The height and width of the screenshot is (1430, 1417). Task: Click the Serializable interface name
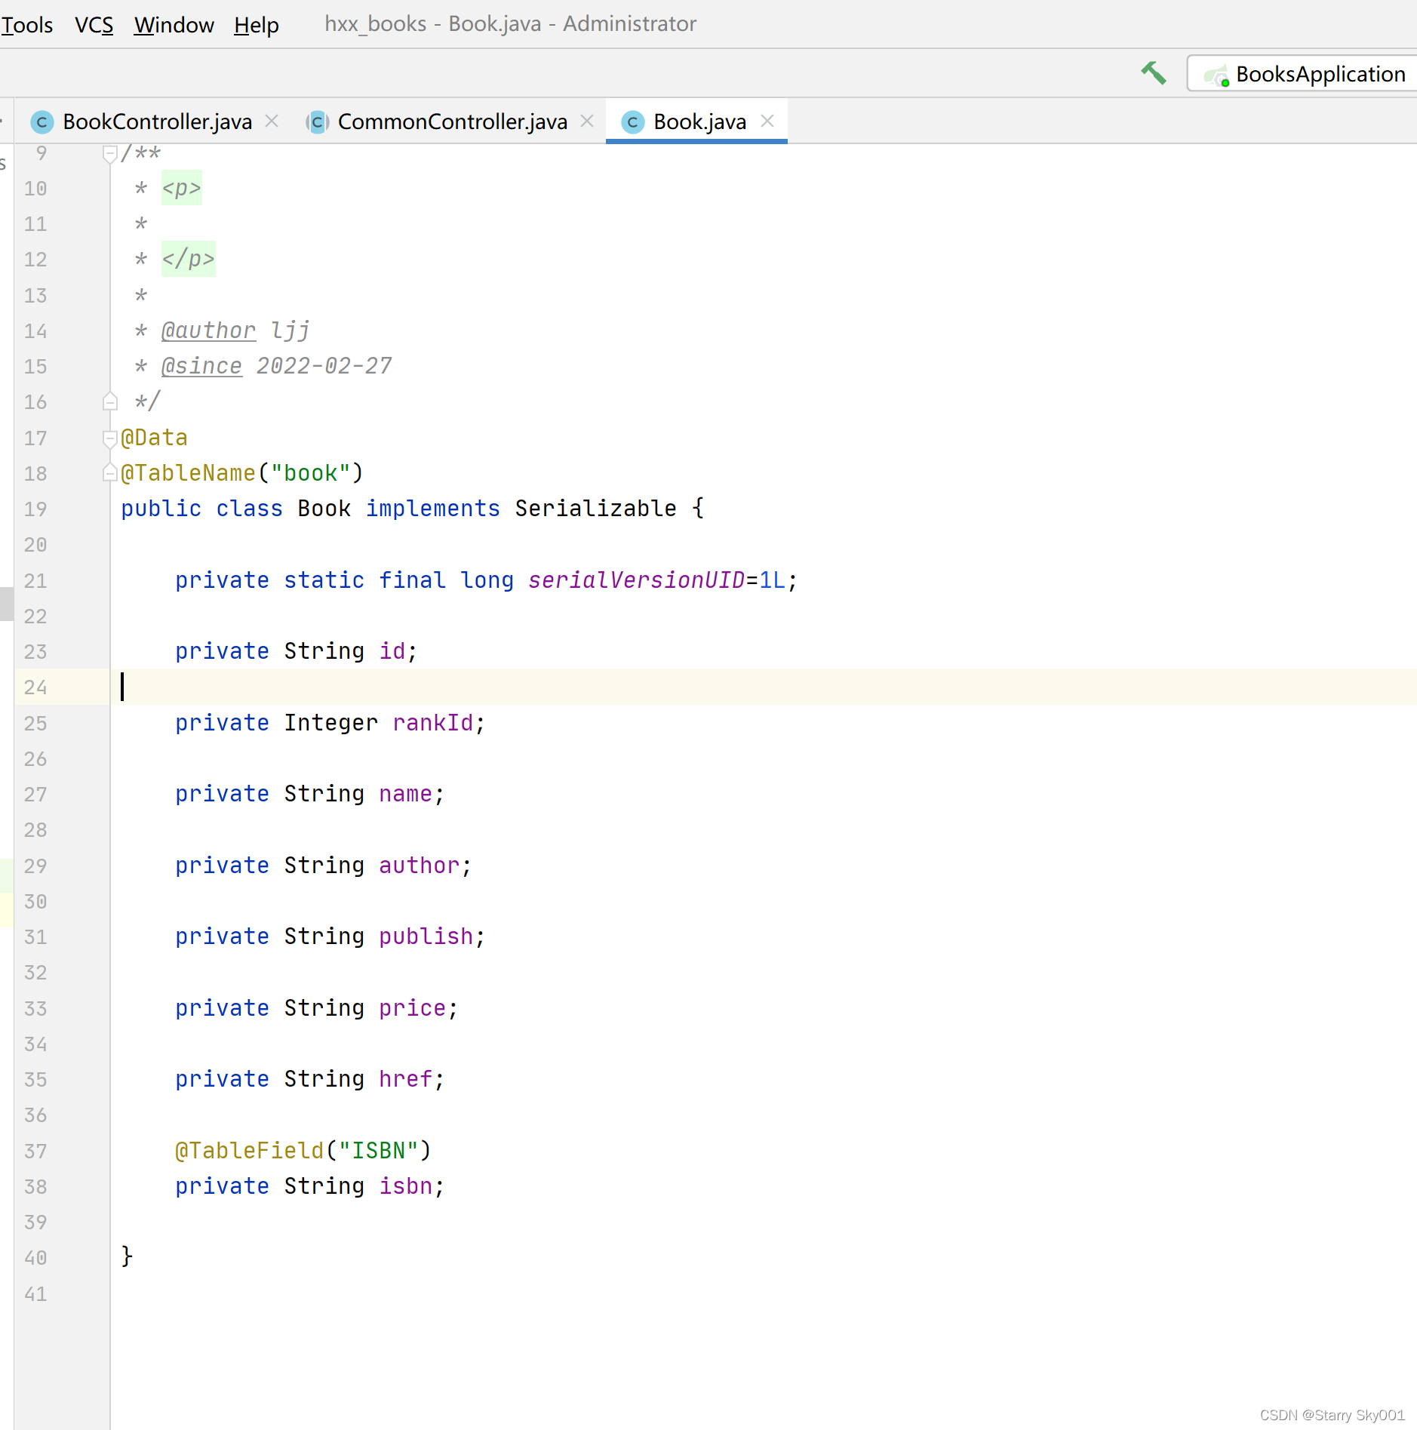pos(595,509)
